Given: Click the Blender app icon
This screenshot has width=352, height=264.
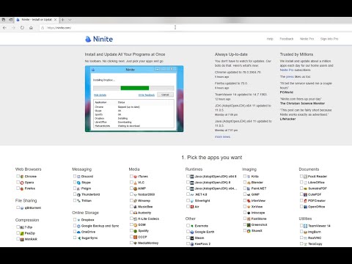Looking at the screenshot, I should [249, 183].
